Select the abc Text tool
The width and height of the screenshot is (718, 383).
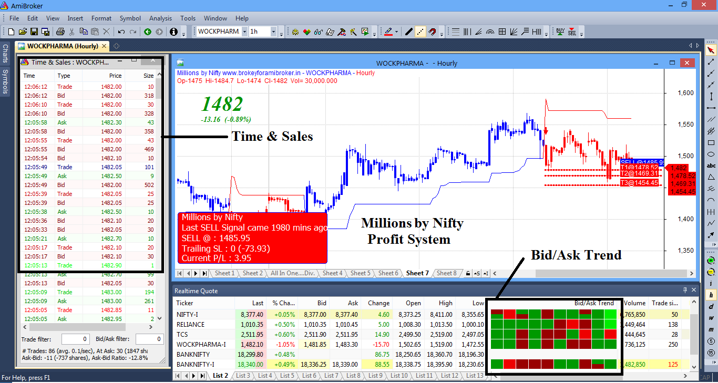[711, 166]
